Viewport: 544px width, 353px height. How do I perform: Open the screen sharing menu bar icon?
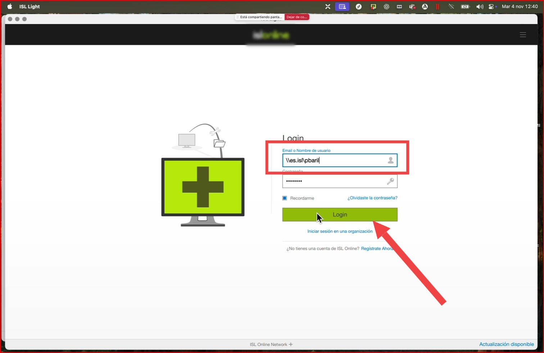(x=342, y=6)
